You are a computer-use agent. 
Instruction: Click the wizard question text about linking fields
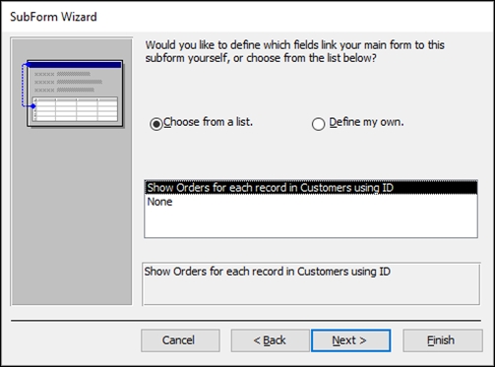coord(294,51)
